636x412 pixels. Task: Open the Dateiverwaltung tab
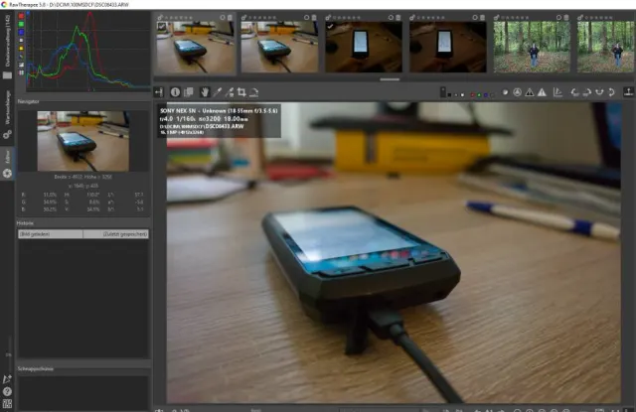click(7, 45)
